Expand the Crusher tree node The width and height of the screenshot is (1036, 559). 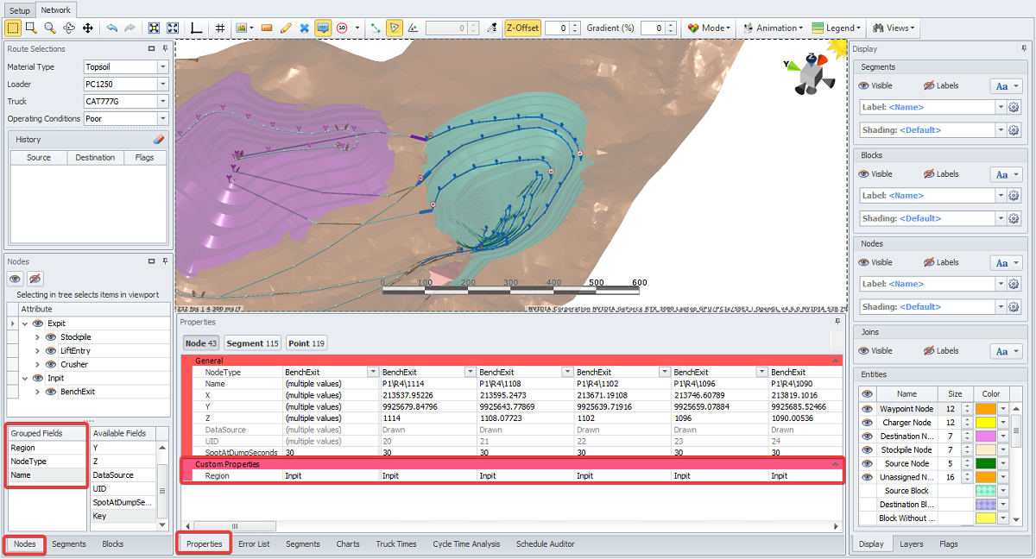(x=38, y=364)
